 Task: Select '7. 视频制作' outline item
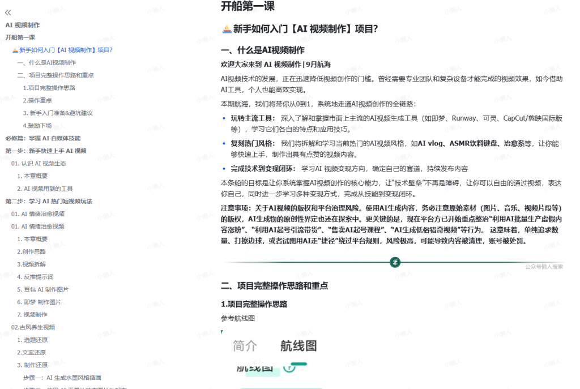pyautogui.click(x=32, y=314)
